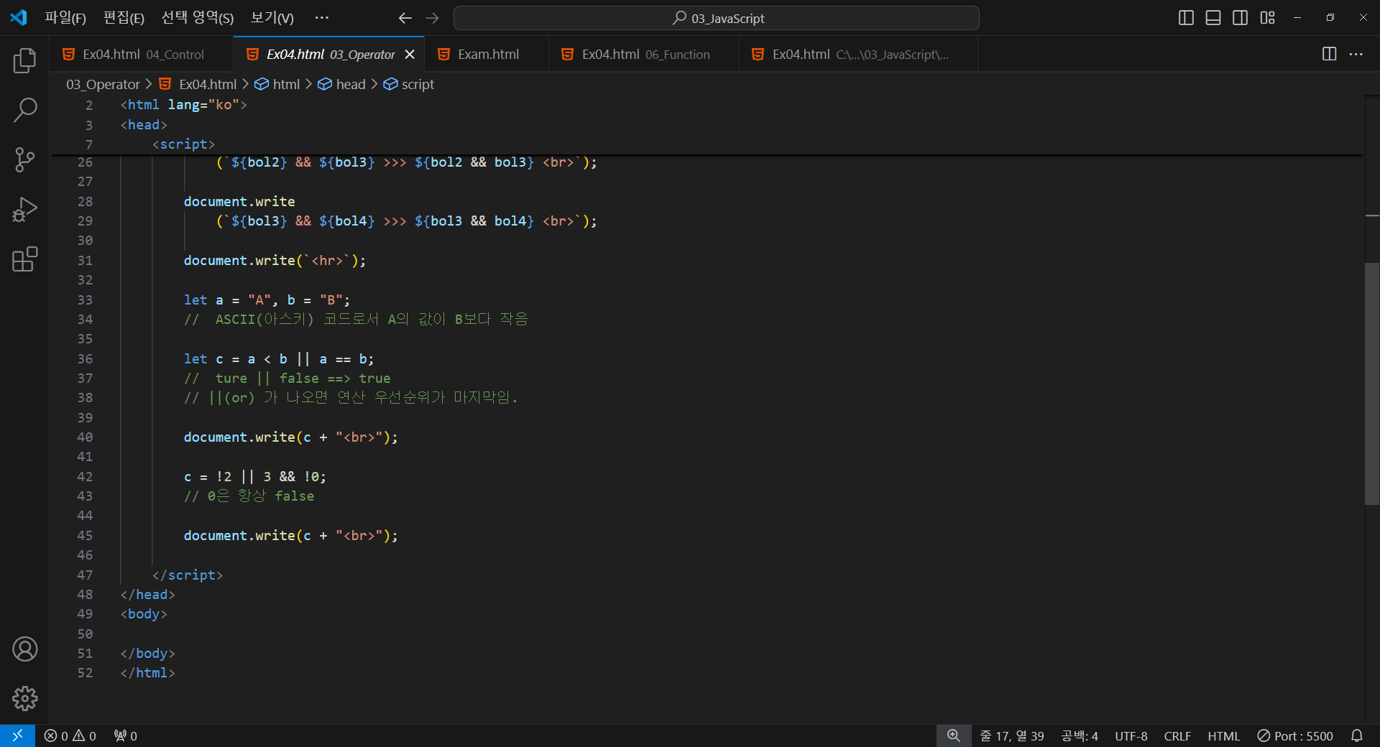Close the Ex04.html 03_Operator tab

point(410,54)
